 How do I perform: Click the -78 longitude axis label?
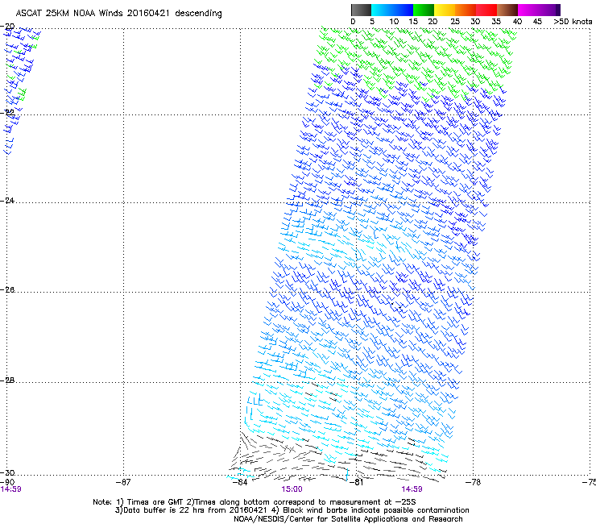coord(473,482)
